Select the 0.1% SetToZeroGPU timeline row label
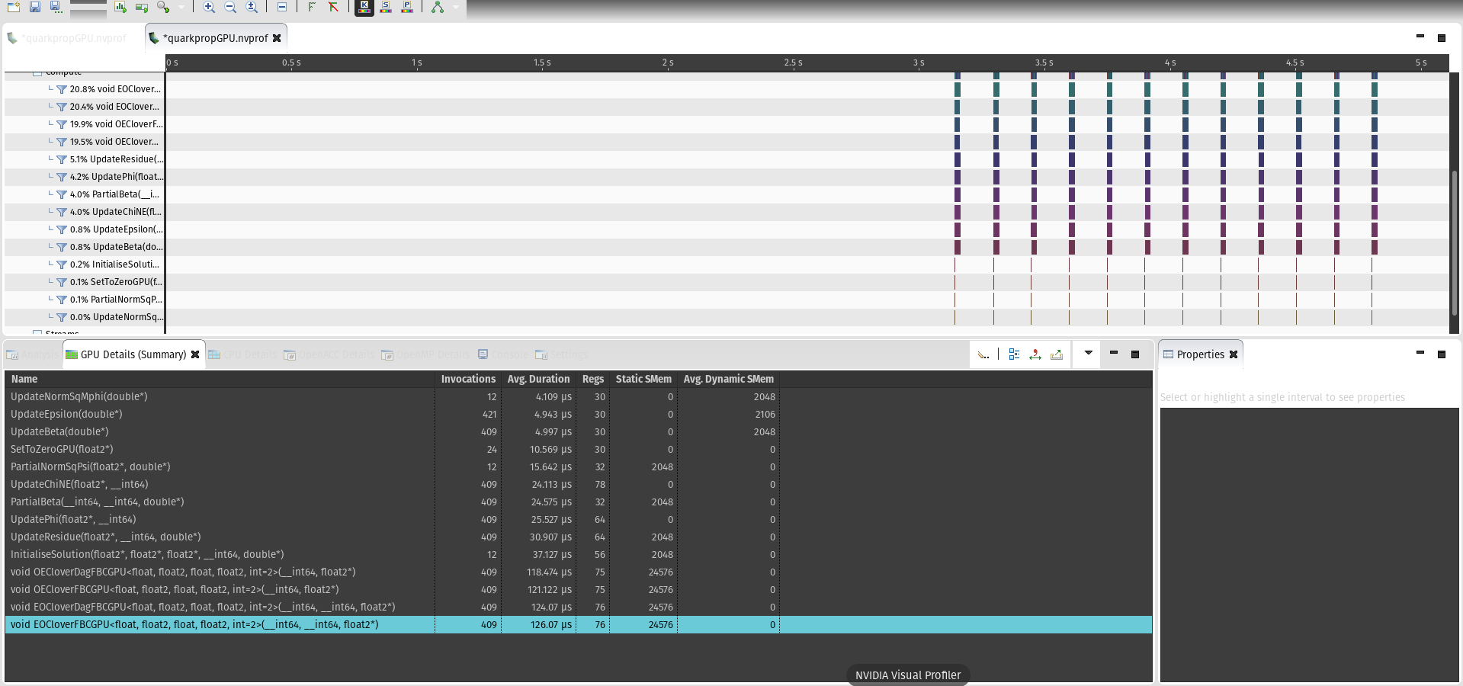This screenshot has height=686, width=1463. pyautogui.click(x=116, y=282)
